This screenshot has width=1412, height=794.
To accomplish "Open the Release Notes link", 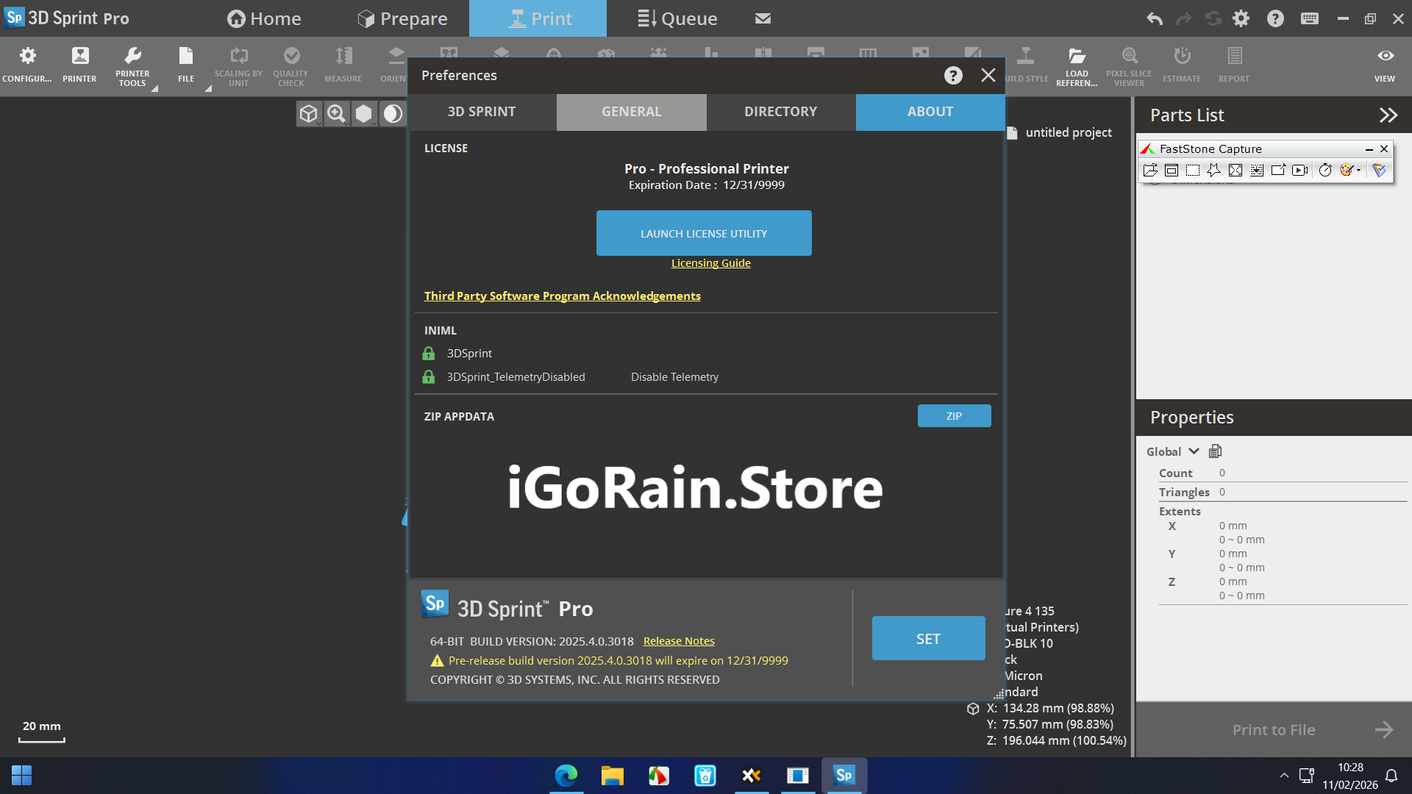I will pyautogui.click(x=679, y=641).
